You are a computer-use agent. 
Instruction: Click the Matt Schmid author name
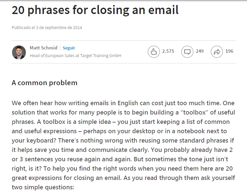point(44,48)
